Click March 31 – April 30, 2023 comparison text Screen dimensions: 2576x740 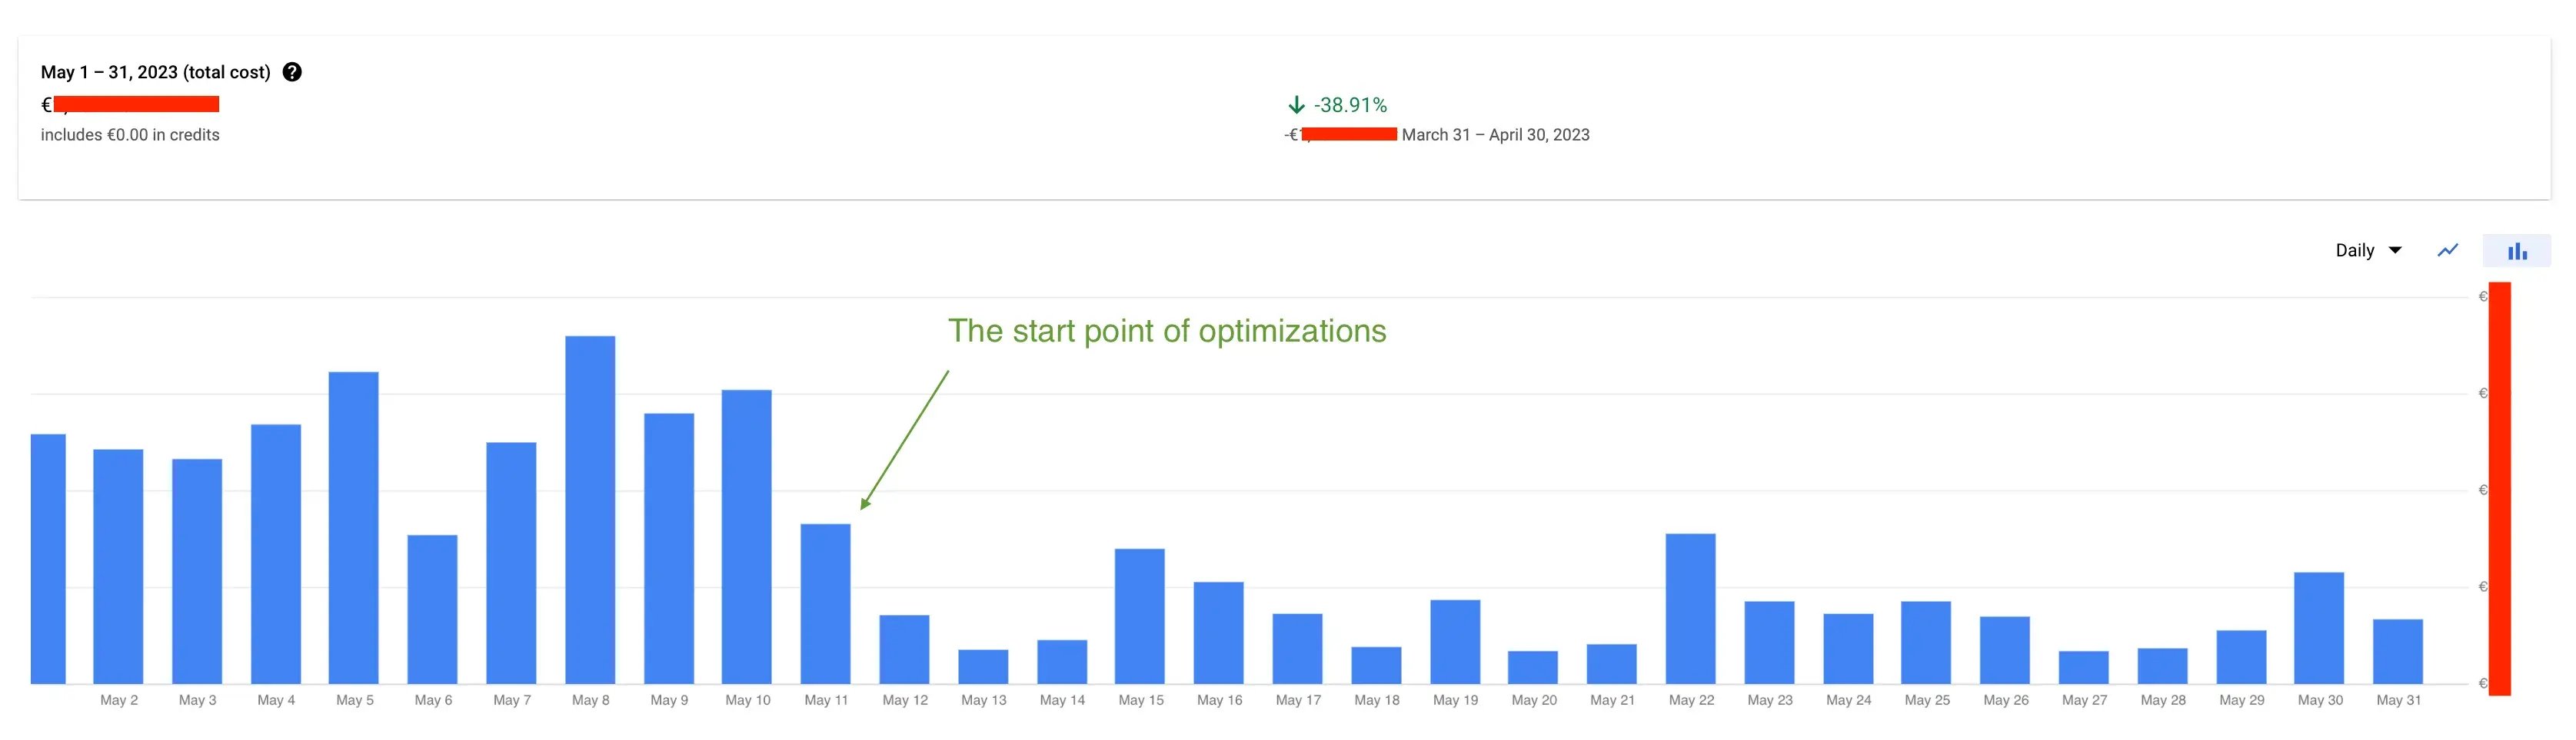(1495, 135)
